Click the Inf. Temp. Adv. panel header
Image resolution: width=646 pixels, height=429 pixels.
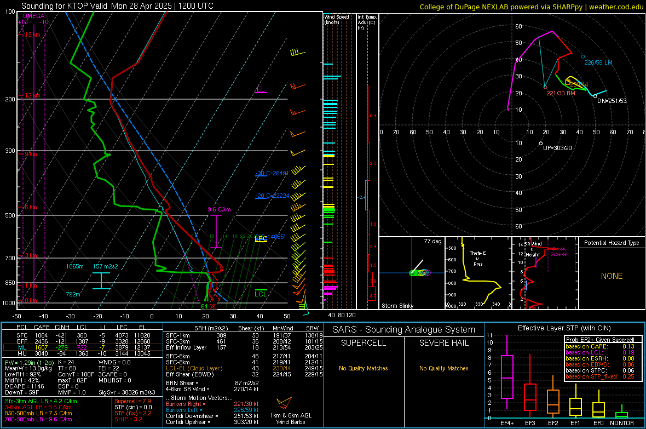tap(367, 22)
